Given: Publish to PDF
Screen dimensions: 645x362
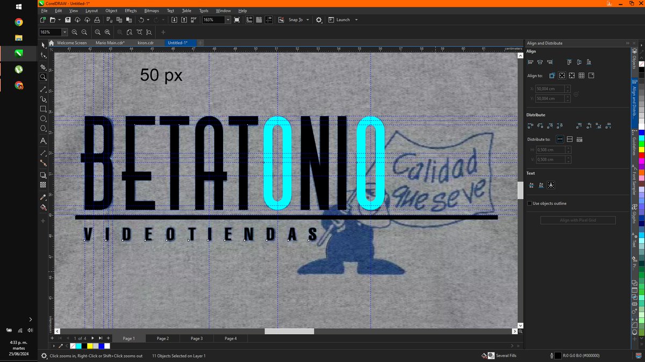Looking at the screenshot, I should 194,20.
